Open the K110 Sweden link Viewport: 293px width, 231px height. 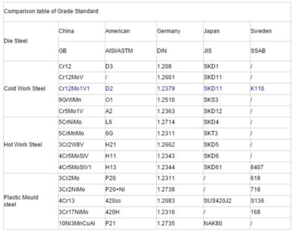point(257,88)
